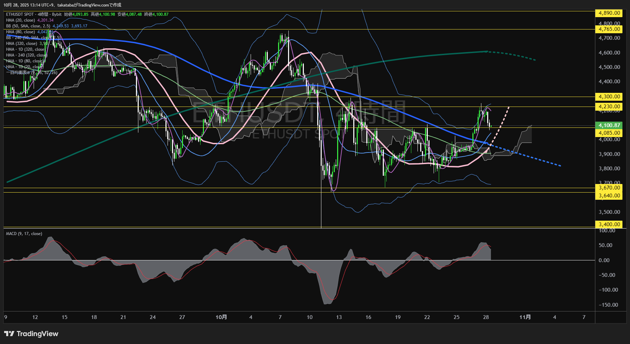Click the HMA (80, close) indicator legend
The height and width of the screenshot is (344, 630).
click(x=20, y=32)
